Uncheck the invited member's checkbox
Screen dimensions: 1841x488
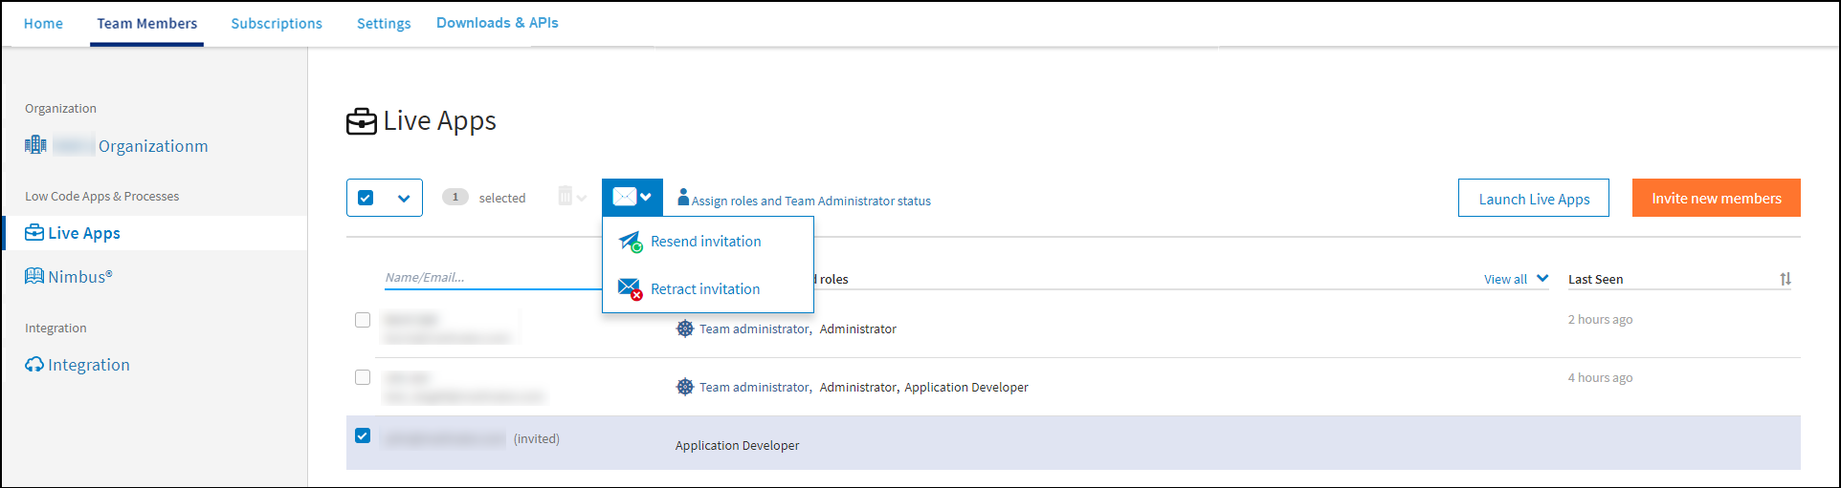point(363,435)
